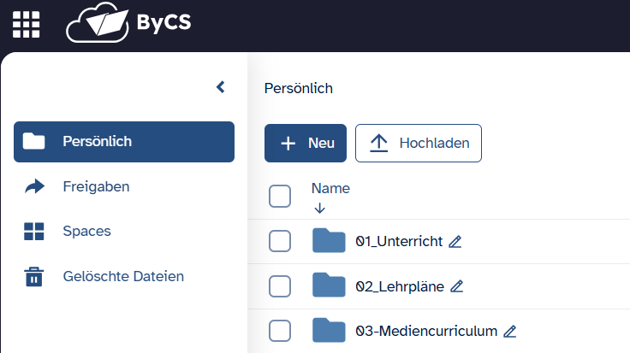The image size is (630, 353).
Task: Open the Neu creation menu
Action: [306, 143]
